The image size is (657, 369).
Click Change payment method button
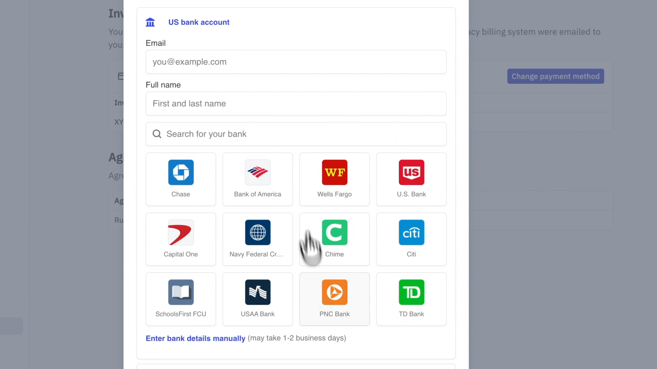click(x=555, y=76)
